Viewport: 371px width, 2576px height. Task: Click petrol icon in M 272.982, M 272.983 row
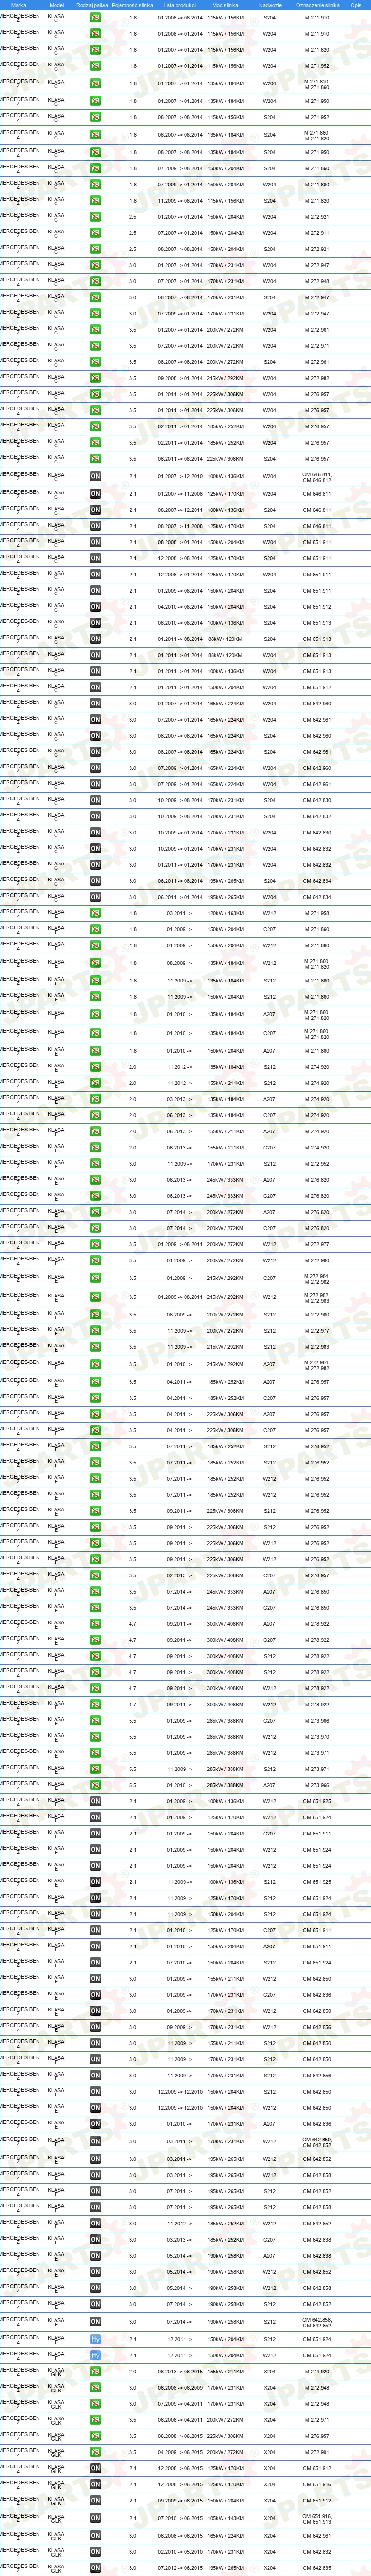pyautogui.click(x=95, y=1297)
